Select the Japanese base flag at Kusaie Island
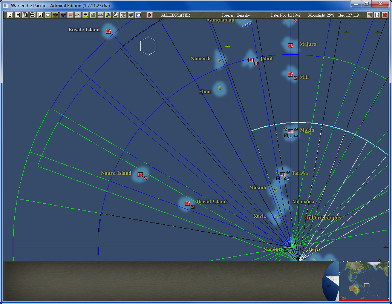The height and width of the screenshot is (304, 392). pyautogui.click(x=109, y=31)
